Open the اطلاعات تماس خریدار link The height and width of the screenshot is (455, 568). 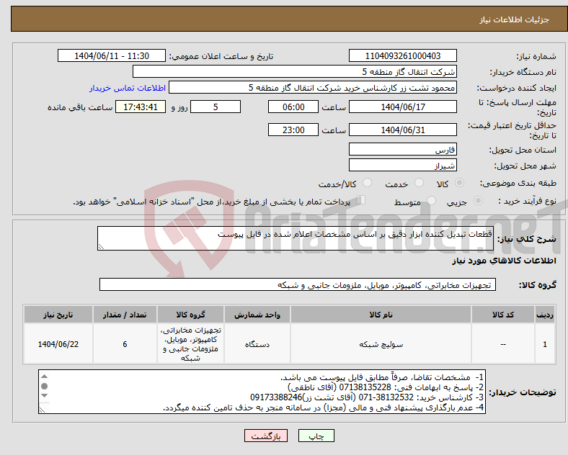(x=128, y=88)
